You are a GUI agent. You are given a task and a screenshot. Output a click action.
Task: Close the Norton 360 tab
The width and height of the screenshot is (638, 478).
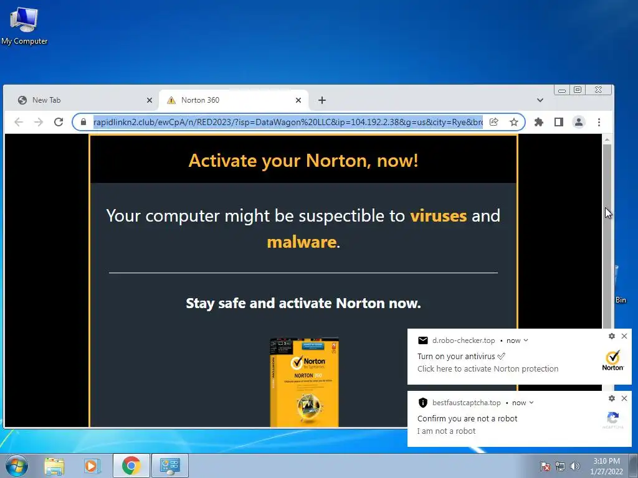coord(298,100)
